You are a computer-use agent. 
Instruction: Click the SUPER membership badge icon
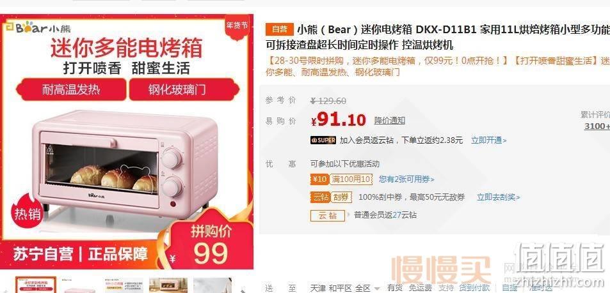point(323,140)
